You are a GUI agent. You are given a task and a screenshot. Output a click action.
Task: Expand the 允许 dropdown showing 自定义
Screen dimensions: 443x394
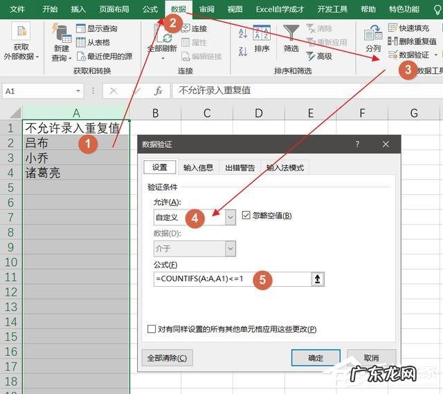pyautogui.click(x=230, y=217)
